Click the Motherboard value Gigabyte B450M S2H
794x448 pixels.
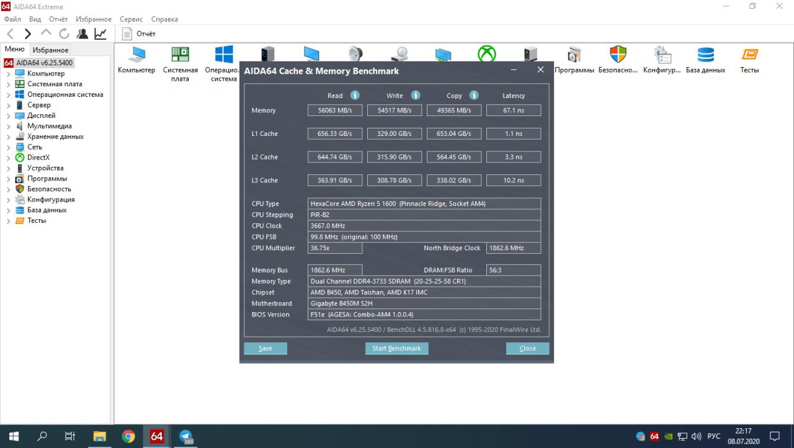point(424,304)
